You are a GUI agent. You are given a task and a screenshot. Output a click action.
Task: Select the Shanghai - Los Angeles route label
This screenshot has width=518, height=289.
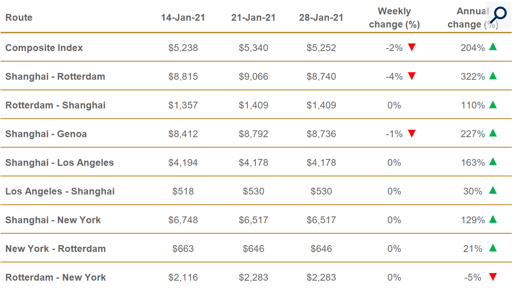coord(59,163)
